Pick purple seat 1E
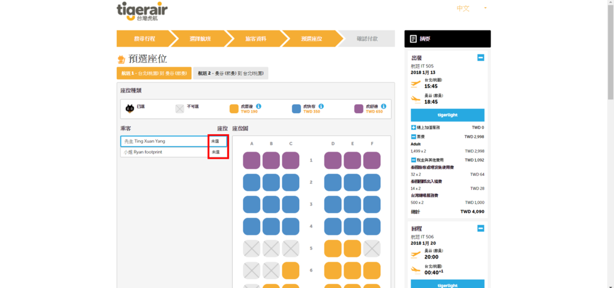 point(353,160)
